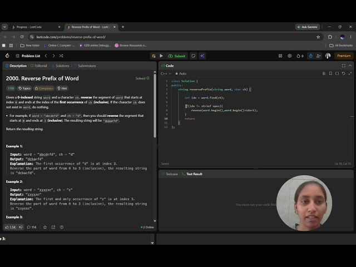Image resolution: width=356 pixels, height=267 pixels.
Task: Submit the solution
Action: tap(177, 56)
